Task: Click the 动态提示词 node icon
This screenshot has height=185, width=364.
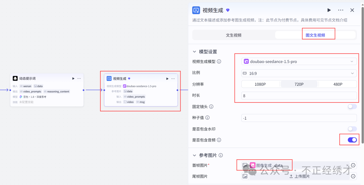Action: (15, 79)
